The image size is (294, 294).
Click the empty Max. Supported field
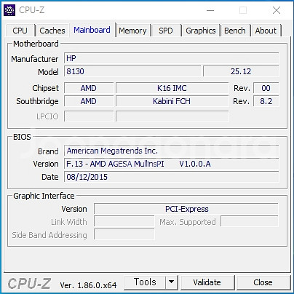tap(250, 222)
